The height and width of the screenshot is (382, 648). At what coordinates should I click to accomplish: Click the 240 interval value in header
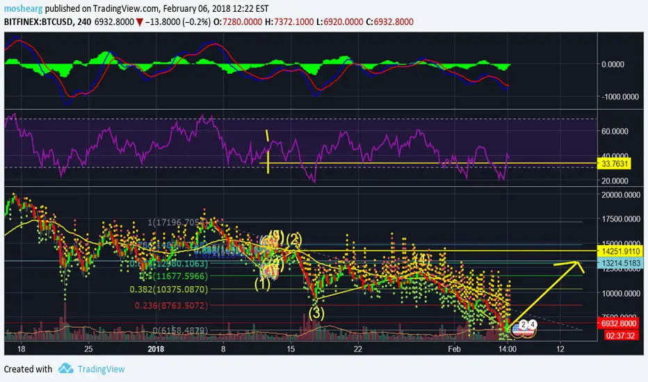click(84, 22)
